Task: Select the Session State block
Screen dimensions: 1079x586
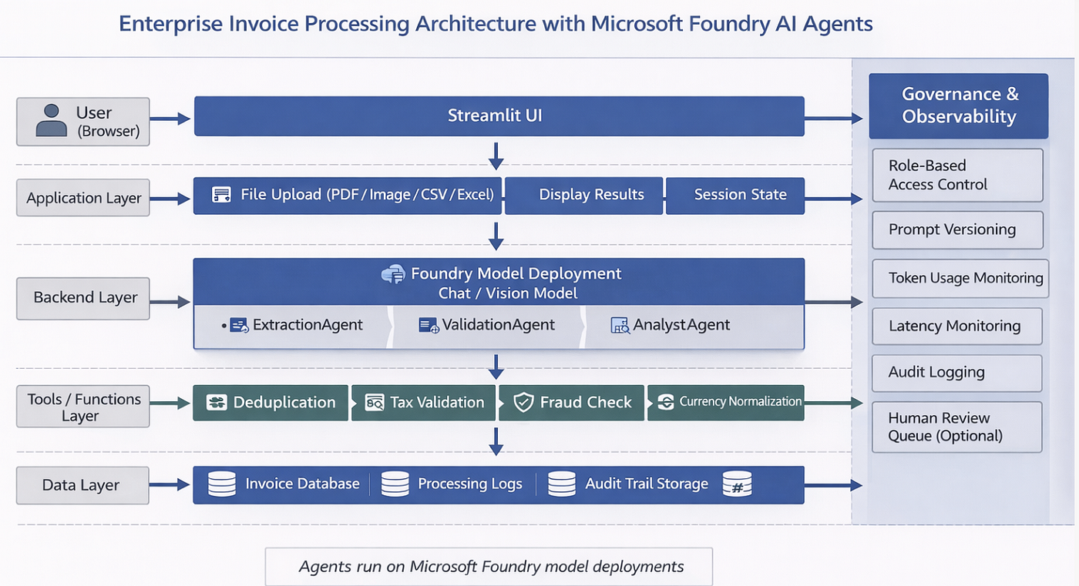Action: click(735, 196)
